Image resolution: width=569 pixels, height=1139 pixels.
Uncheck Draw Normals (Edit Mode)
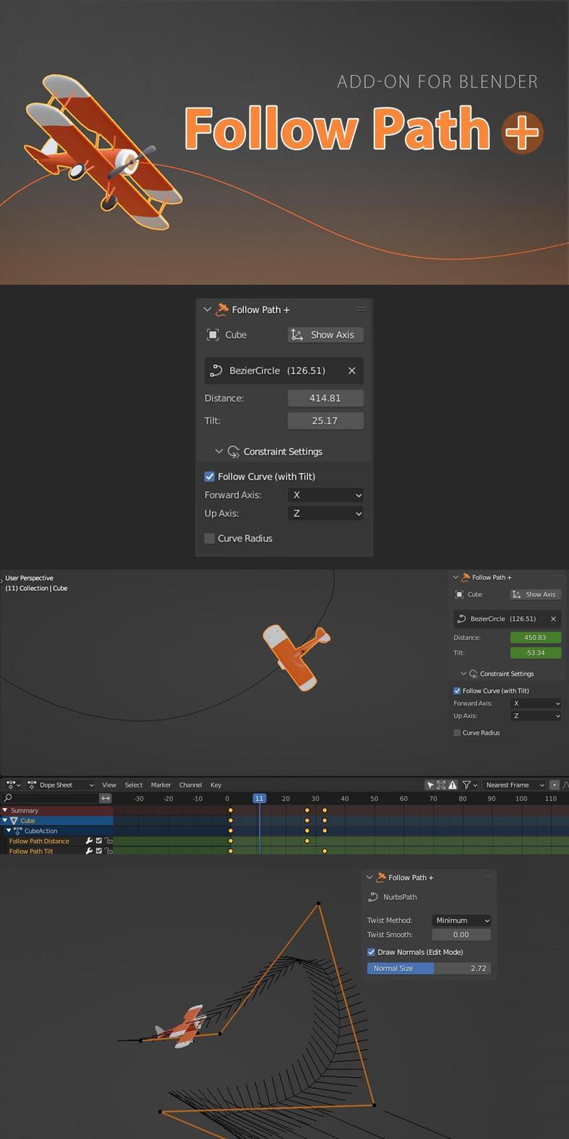click(x=371, y=952)
